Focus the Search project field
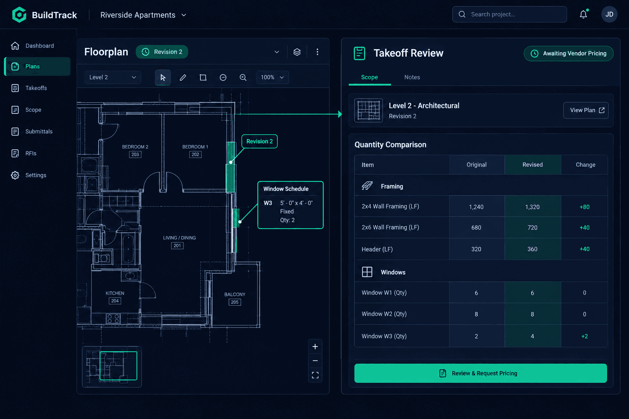The height and width of the screenshot is (419, 629). click(509, 14)
